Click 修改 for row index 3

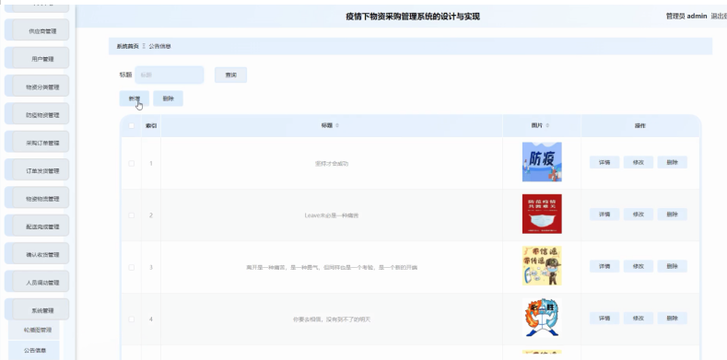(x=639, y=266)
